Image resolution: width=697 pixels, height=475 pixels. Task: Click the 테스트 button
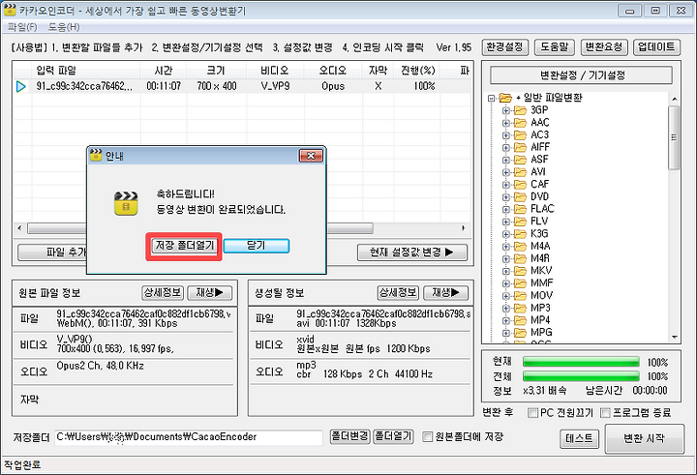579,439
